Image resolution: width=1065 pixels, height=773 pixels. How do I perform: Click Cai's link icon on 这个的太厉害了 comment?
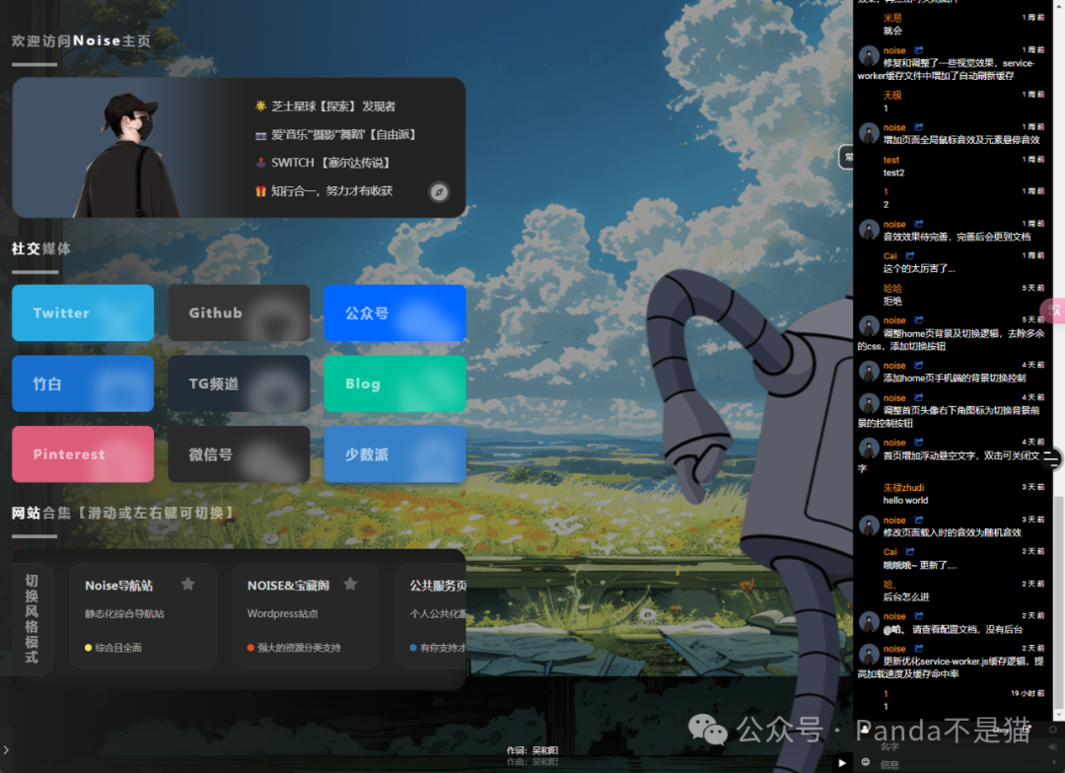[910, 256]
